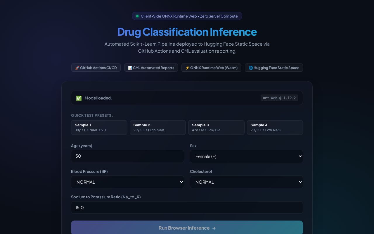Click the chart CML Automated Reports badge
This screenshot has width=374, height=234.
151,68
